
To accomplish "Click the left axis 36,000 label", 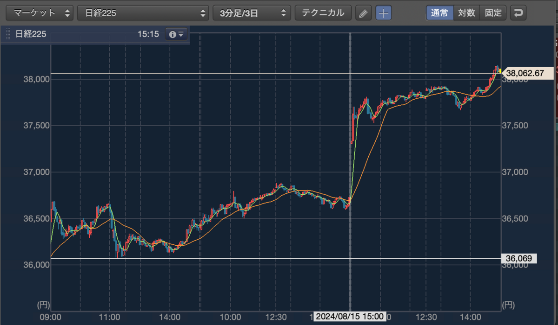I will point(36,265).
